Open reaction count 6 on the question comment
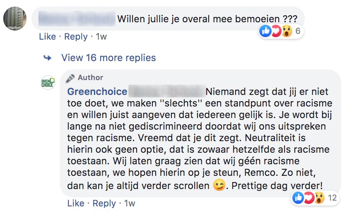 tap(297, 31)
